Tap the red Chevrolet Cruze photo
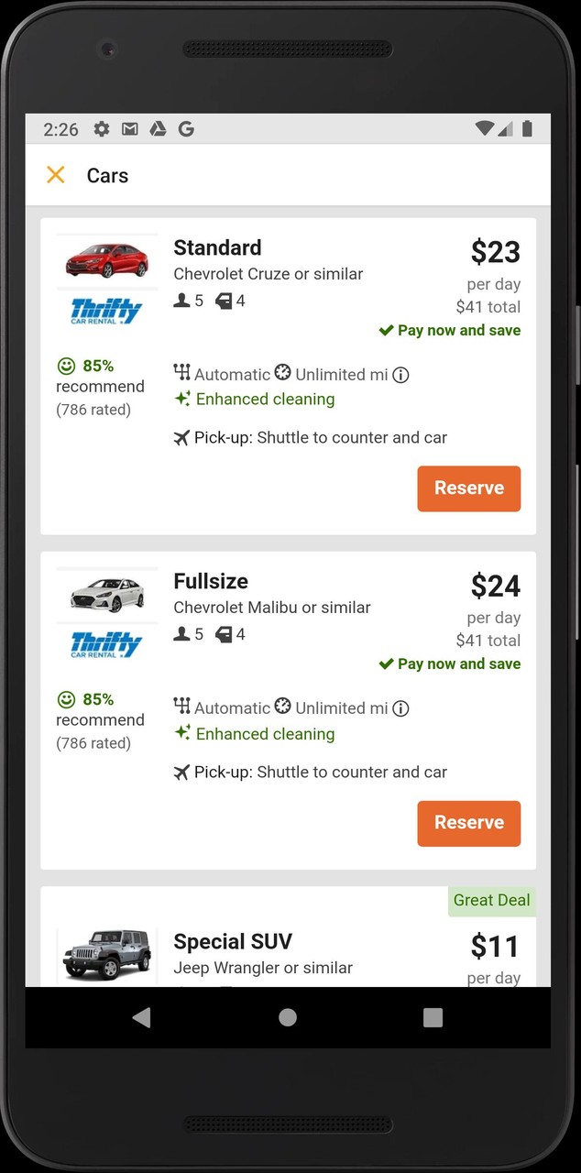581x1173 pixels. (x=106, y=258)
